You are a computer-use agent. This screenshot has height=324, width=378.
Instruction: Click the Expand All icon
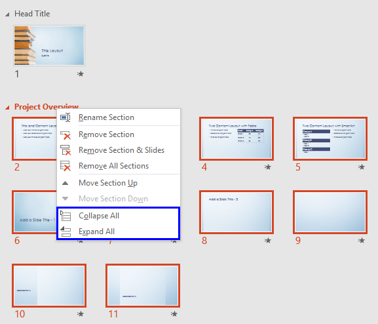coord(66,232)
